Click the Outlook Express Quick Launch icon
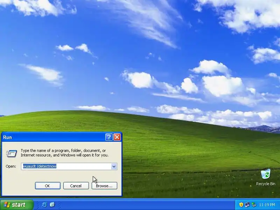The width and height of the screenshot is (280, 210). (x=52, y=205)
